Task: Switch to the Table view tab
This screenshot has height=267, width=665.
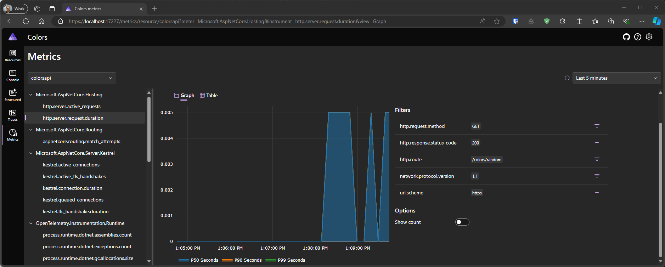Action: pos(209,95)
